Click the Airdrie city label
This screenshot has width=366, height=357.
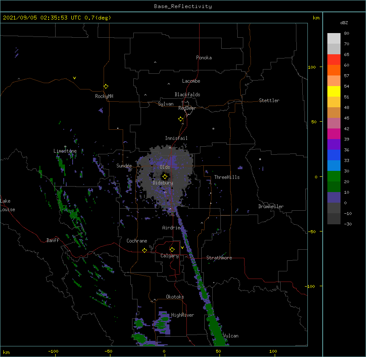coord(172,228)
